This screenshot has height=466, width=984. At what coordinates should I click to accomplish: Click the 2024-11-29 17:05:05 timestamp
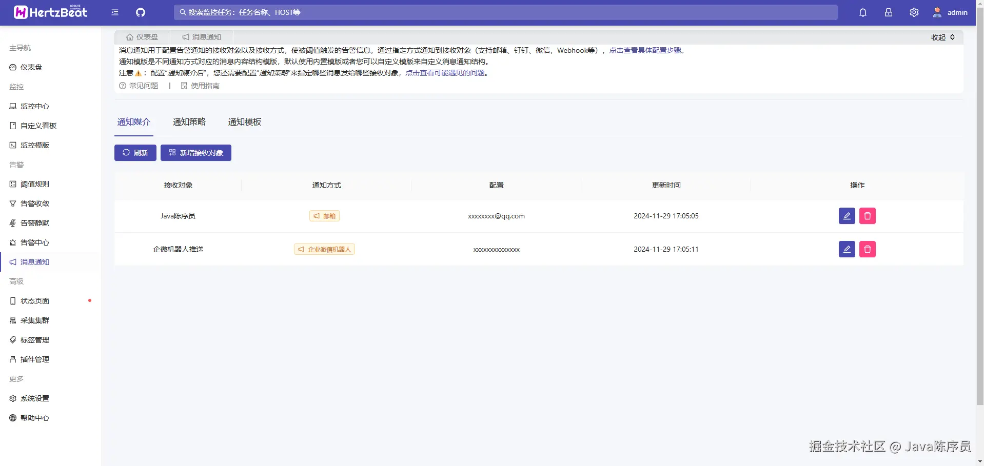(666, 216)
